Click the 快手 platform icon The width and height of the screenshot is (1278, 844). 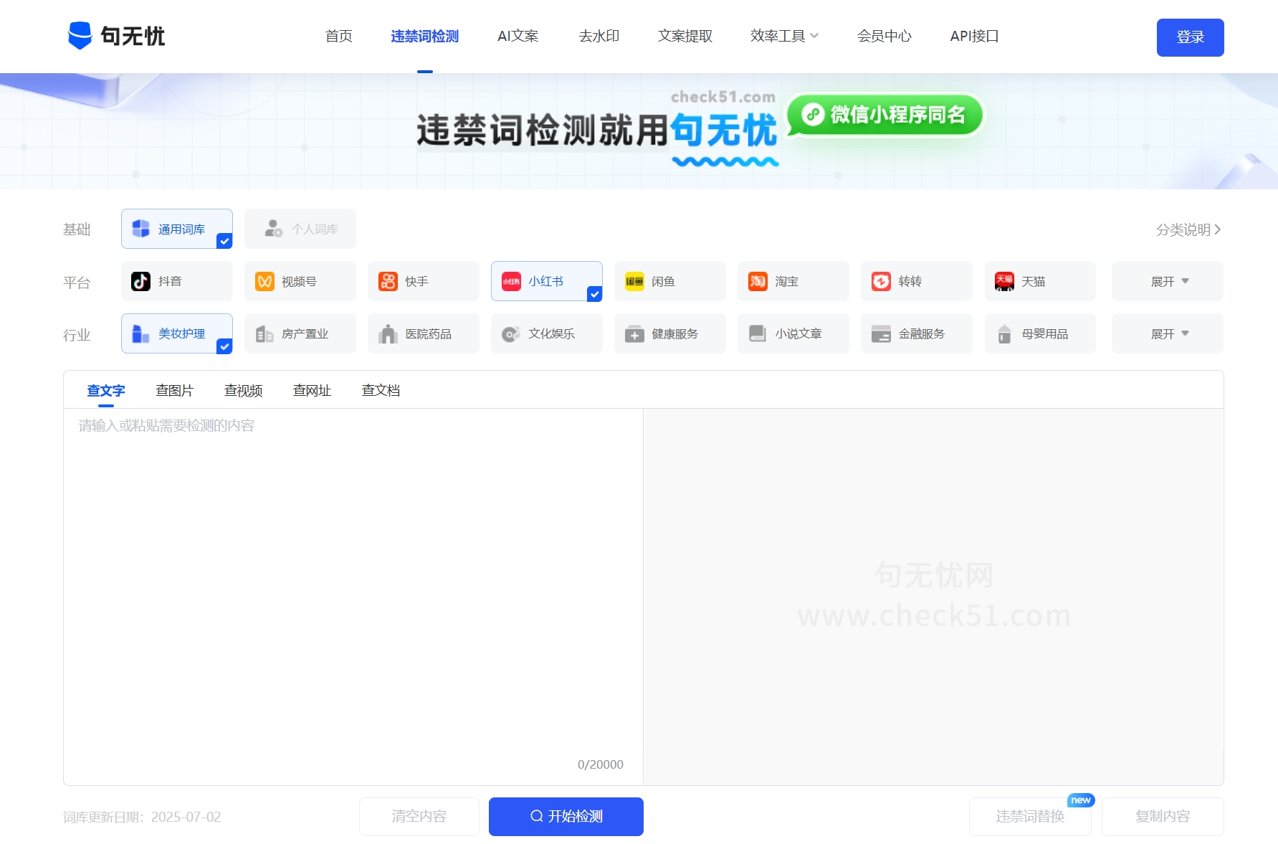tap(388, 281)
